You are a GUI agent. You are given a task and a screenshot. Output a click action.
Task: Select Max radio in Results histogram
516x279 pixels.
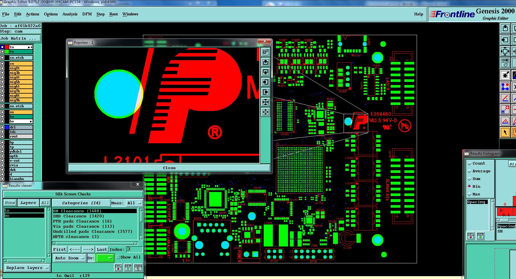[x=469, y=194]
